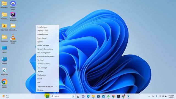
Task: Select the Discord desktop shortcut
Action: [x=13, y=5]
